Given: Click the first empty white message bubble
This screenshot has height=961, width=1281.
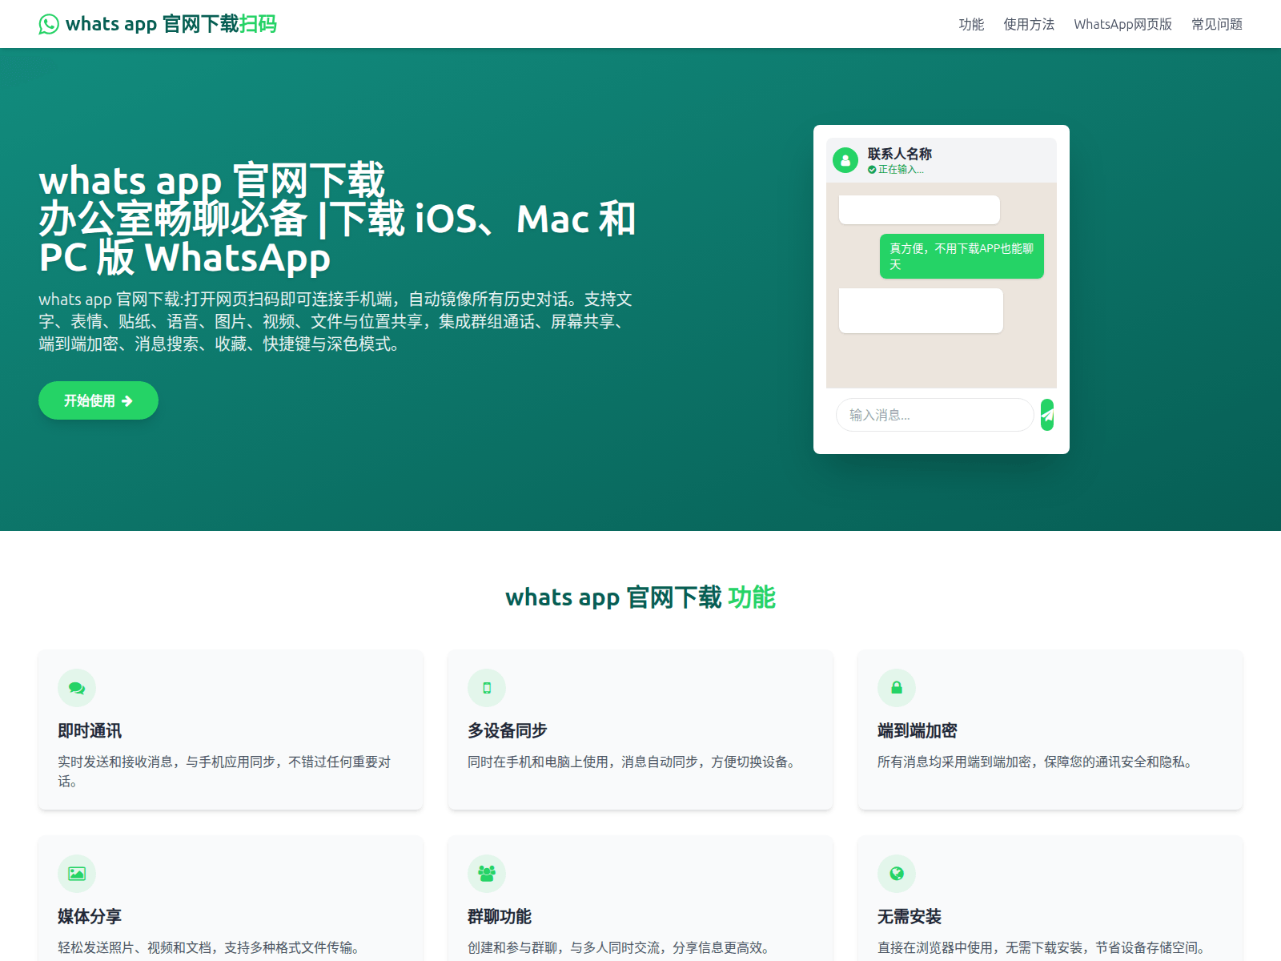Looking at the screenshot, I should pos(919,210).
